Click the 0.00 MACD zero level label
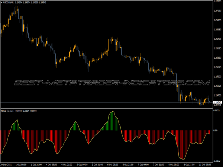223x167 pixels. [216, 130]
